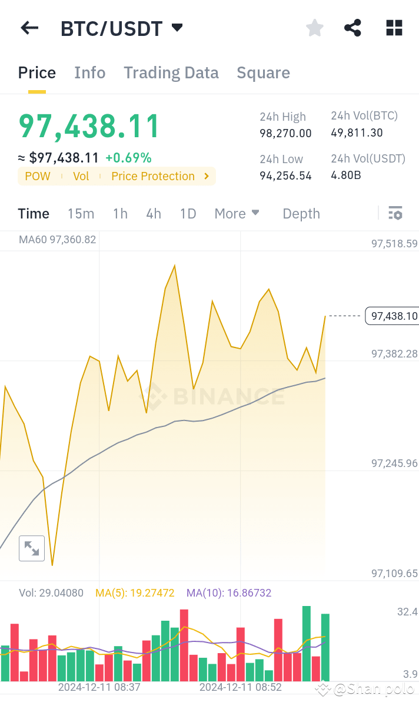Open the Depth view

[301, 213]
